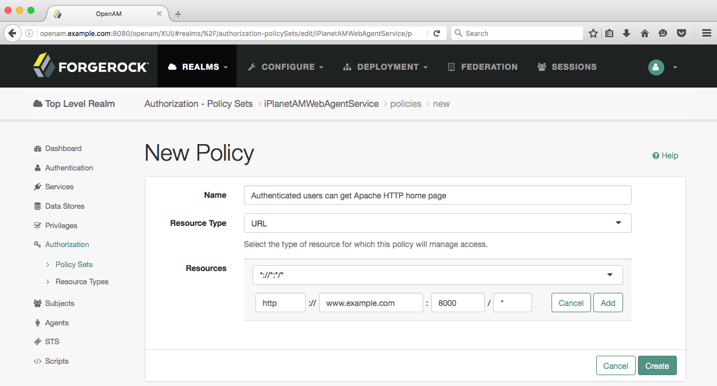717x386 pixels.
Task: Click the Data Stores database icon
Action: point(38,206)
